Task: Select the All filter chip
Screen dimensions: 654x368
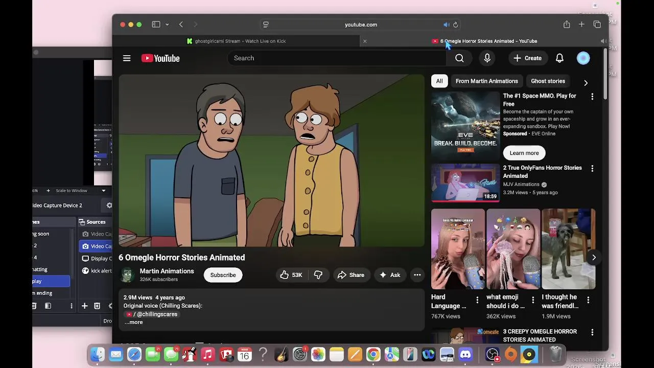Action: pos(439,81)
